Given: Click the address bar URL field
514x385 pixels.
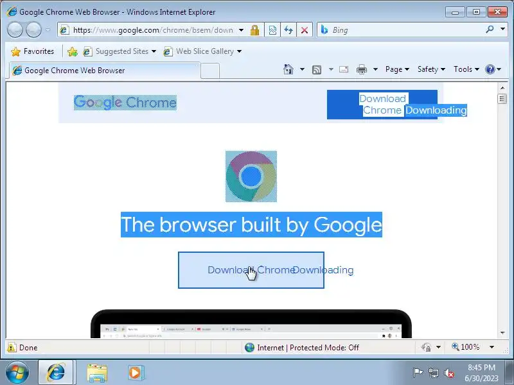Looking at the screenshot, I should pos(153,30).
